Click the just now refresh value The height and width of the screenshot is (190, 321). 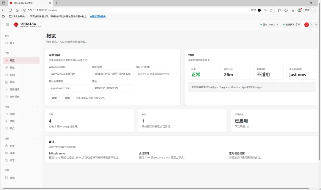298,75
